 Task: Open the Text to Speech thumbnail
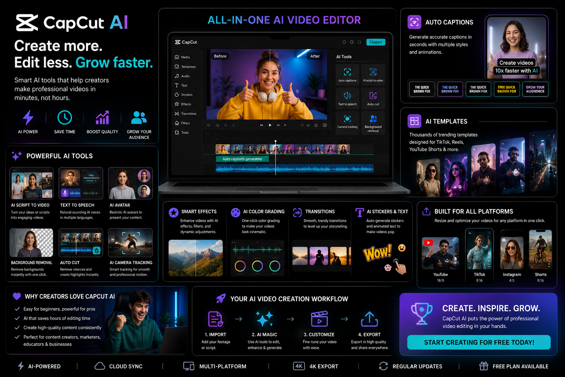pos(81,183)
